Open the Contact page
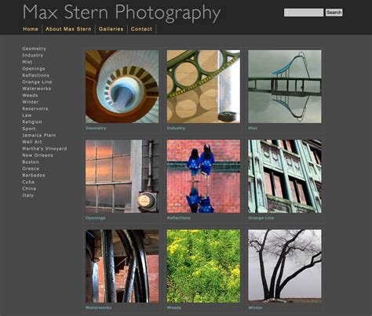Viewport: 372px width, 316px height. 141,29
